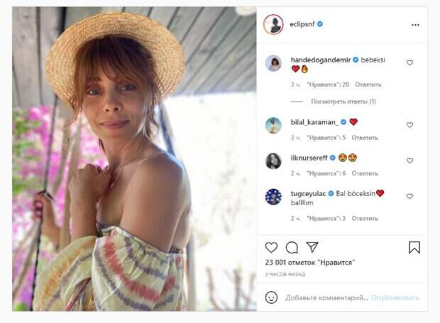Like the post with the heart icon

[271, 247]
